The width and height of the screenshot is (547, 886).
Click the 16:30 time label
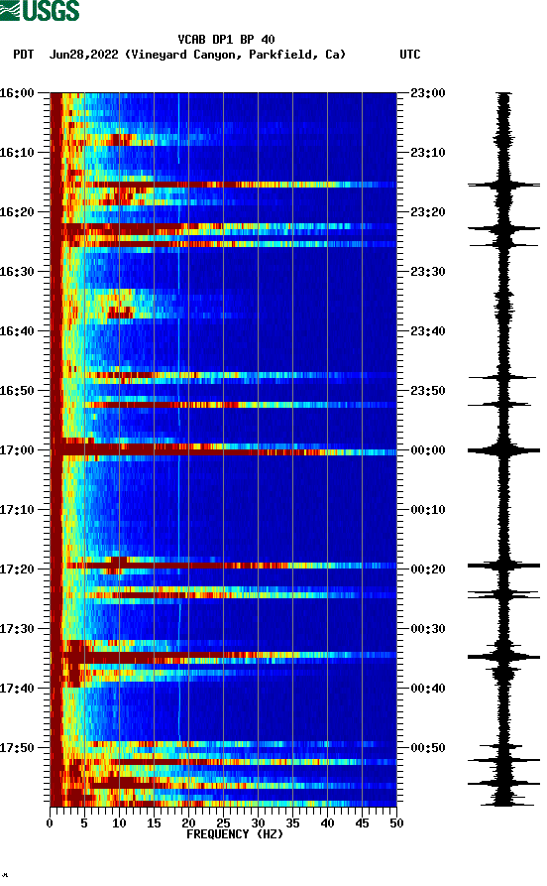point(17,271)
